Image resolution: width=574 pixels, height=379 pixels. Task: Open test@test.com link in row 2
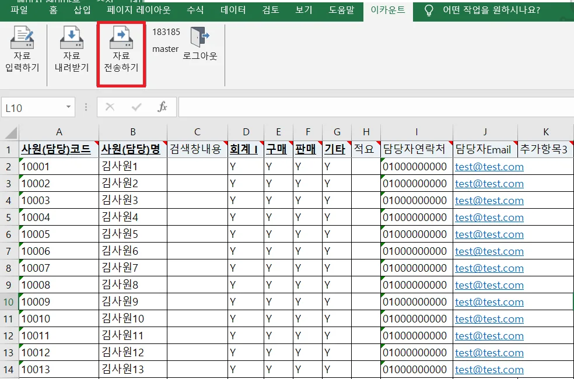click(x=489, y=167)
